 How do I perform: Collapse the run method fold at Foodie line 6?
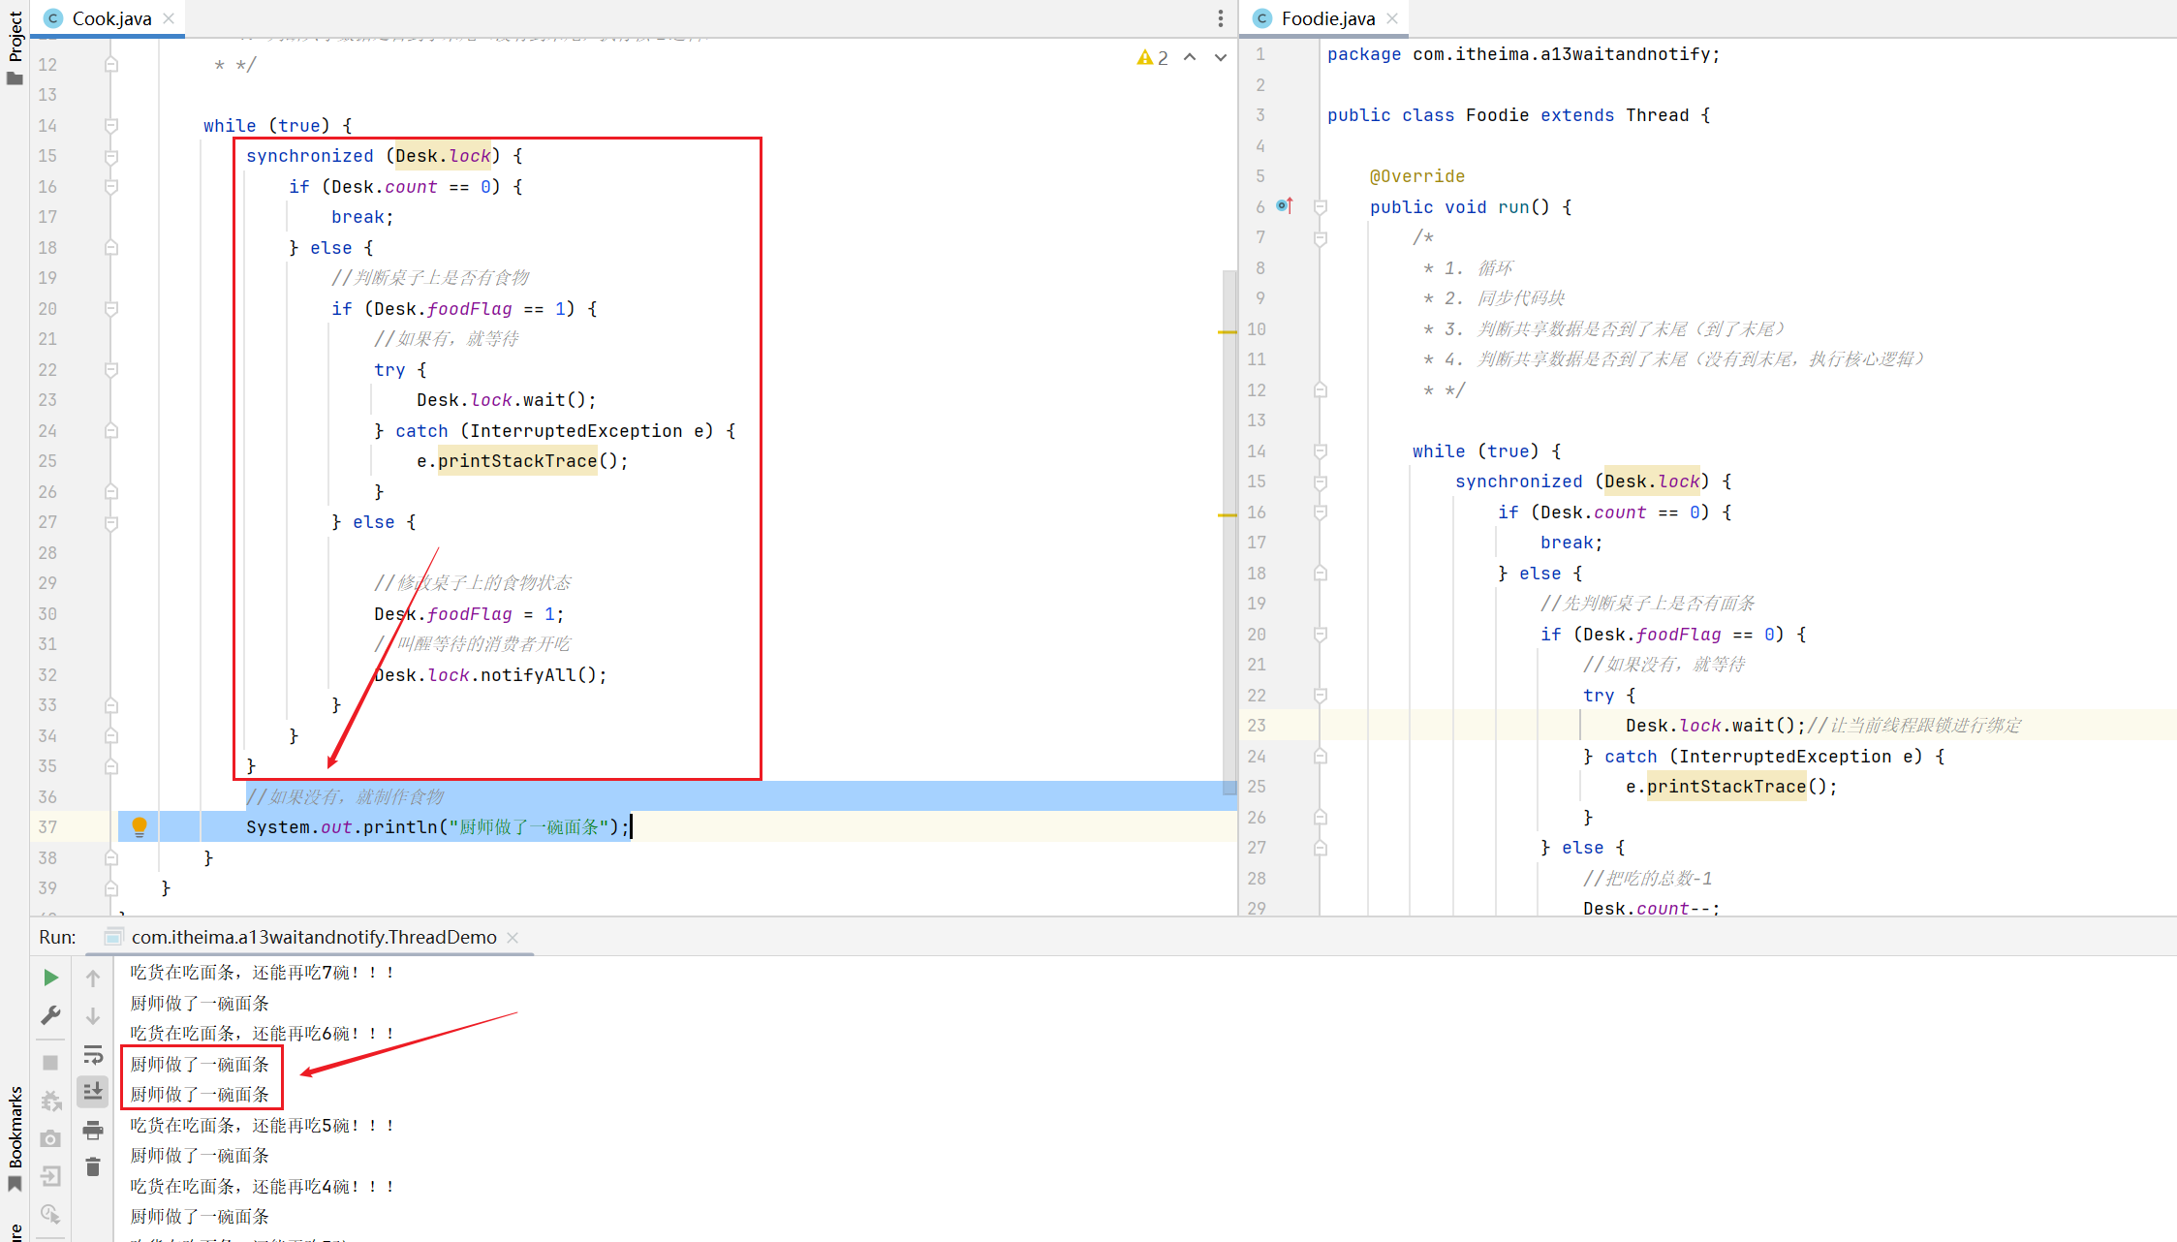coord(1320,206)
